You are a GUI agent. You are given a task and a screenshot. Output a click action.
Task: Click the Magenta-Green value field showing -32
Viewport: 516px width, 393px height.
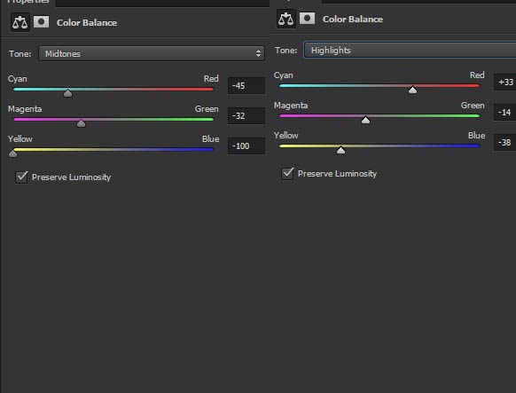click(x=246, y=116)
